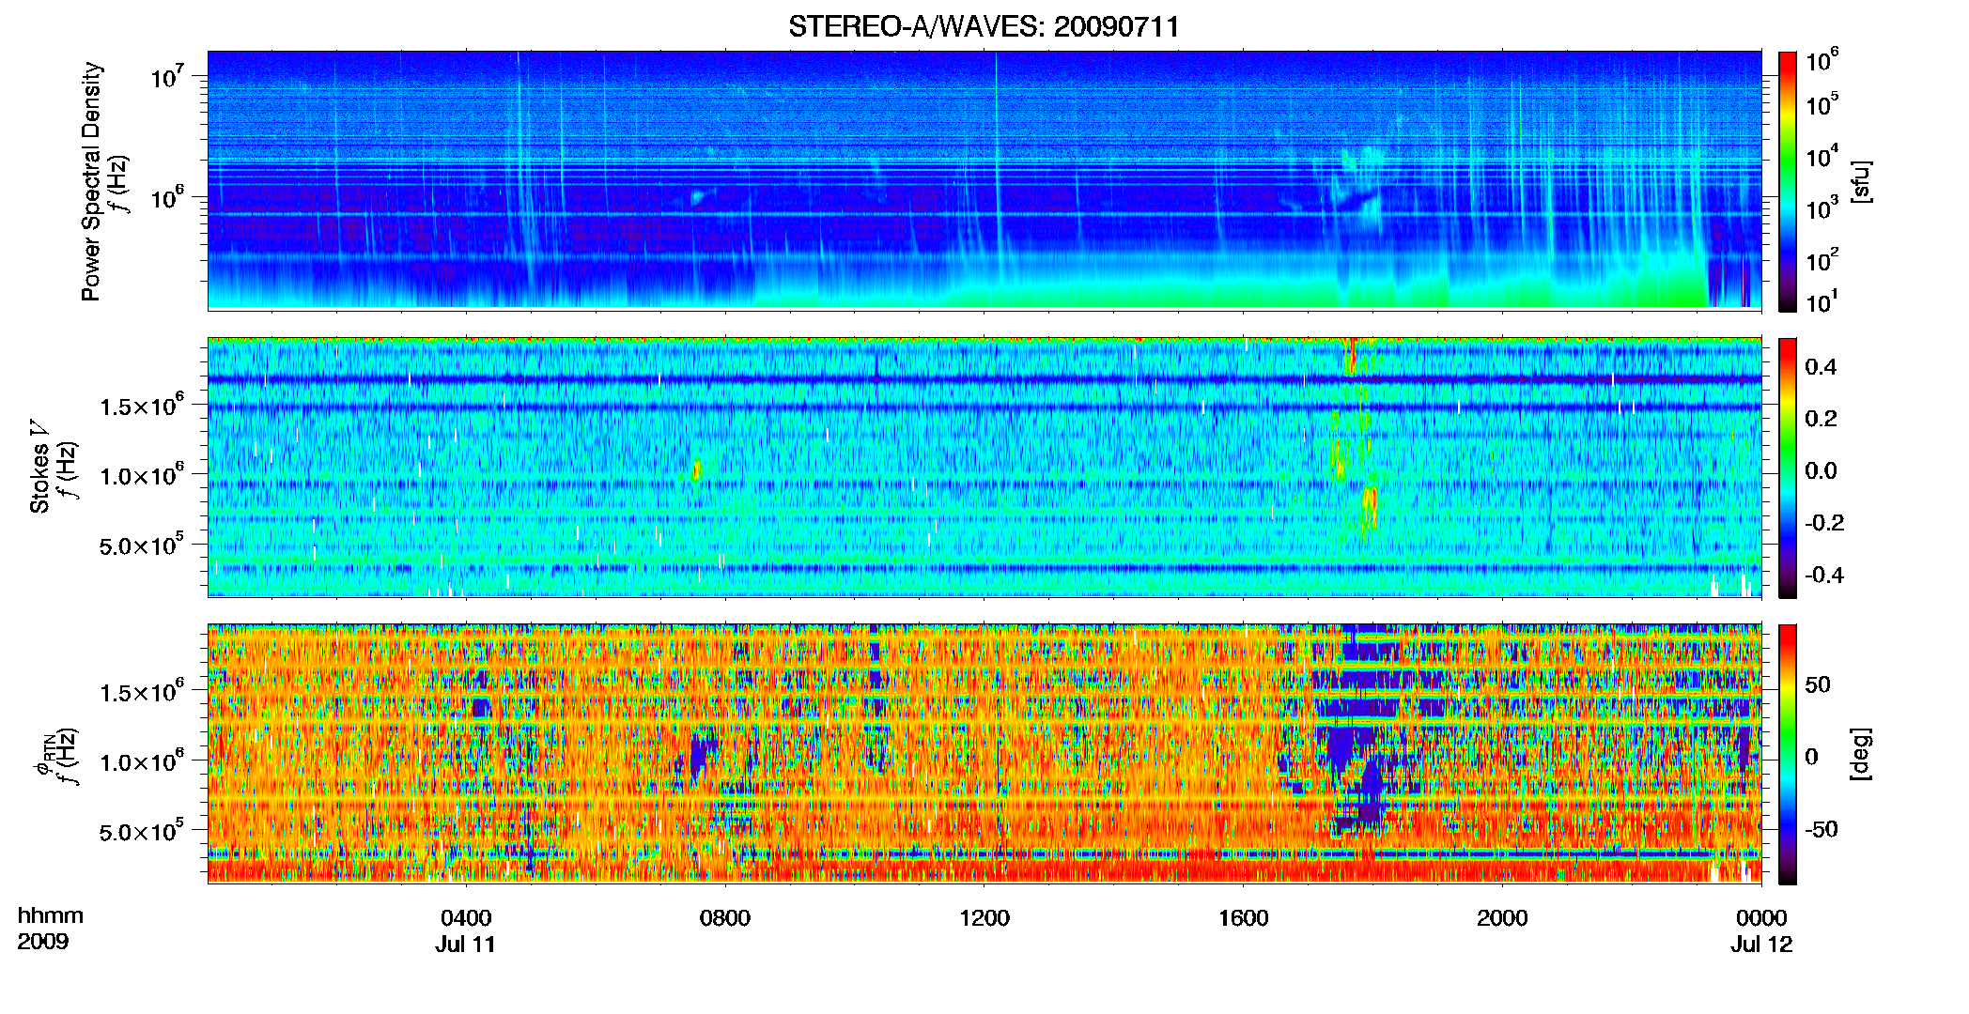Click the 50 value on degrees color bar

pos(1818,684)
